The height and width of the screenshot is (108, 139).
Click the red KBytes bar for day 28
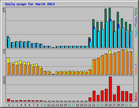click(x=118, y=94)
